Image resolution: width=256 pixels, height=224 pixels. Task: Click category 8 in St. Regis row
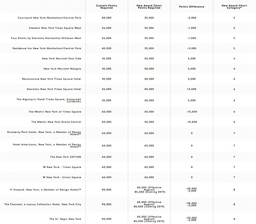coord(234,219)
